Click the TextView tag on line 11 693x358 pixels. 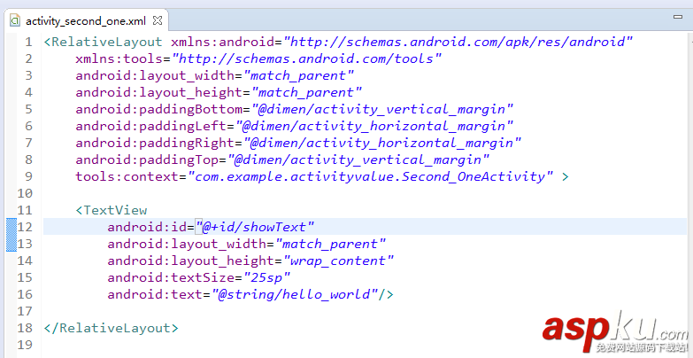[112, 210]
